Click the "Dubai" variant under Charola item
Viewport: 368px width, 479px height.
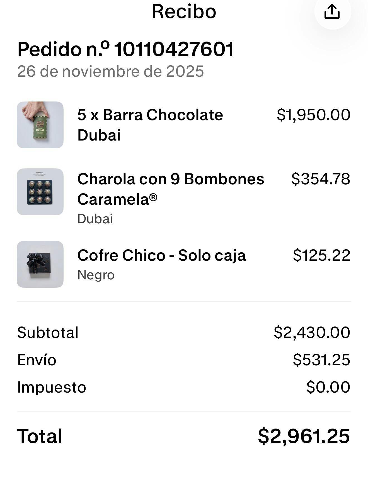(95, 219)
